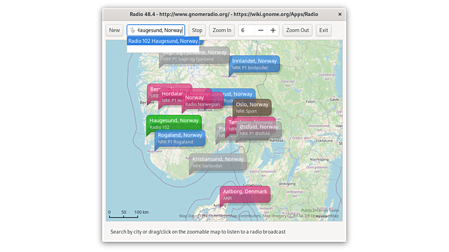The image size is (449, 252).
Task: Click the Østfold NRK P1 marker
Action: 259,130
